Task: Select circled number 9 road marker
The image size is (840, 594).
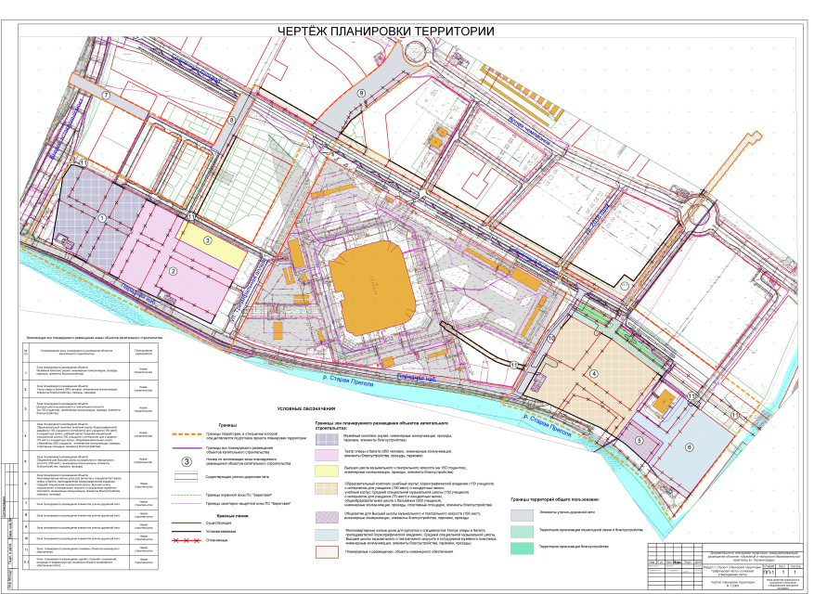Action: pyautogui.click(x=362, y=95)
